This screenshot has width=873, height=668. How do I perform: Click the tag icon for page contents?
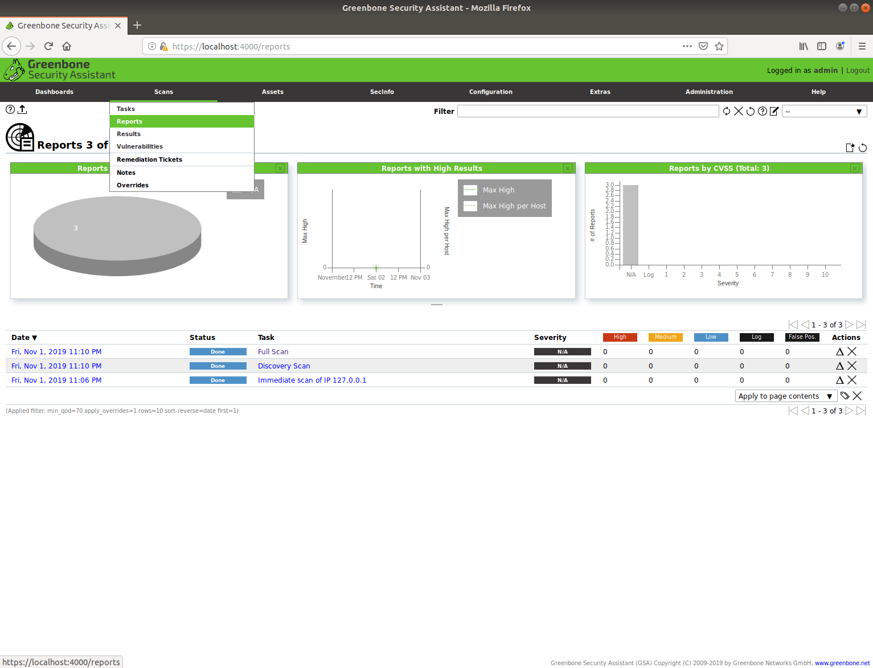[845, 396]
